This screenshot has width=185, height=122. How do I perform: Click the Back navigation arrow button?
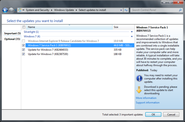tap(5, 10)
